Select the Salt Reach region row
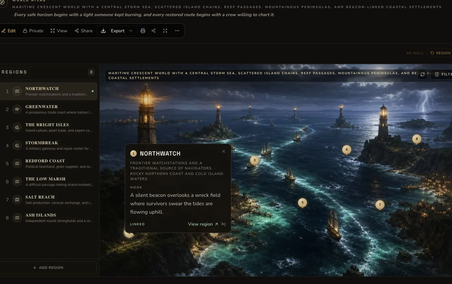The image size is (452, 284). 48,200
